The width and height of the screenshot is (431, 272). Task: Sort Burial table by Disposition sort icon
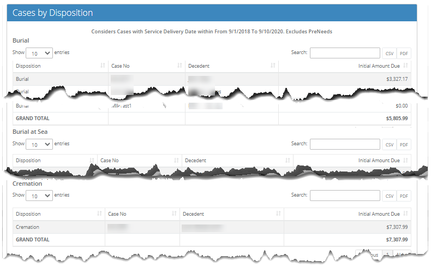click(x=103, y=66)
